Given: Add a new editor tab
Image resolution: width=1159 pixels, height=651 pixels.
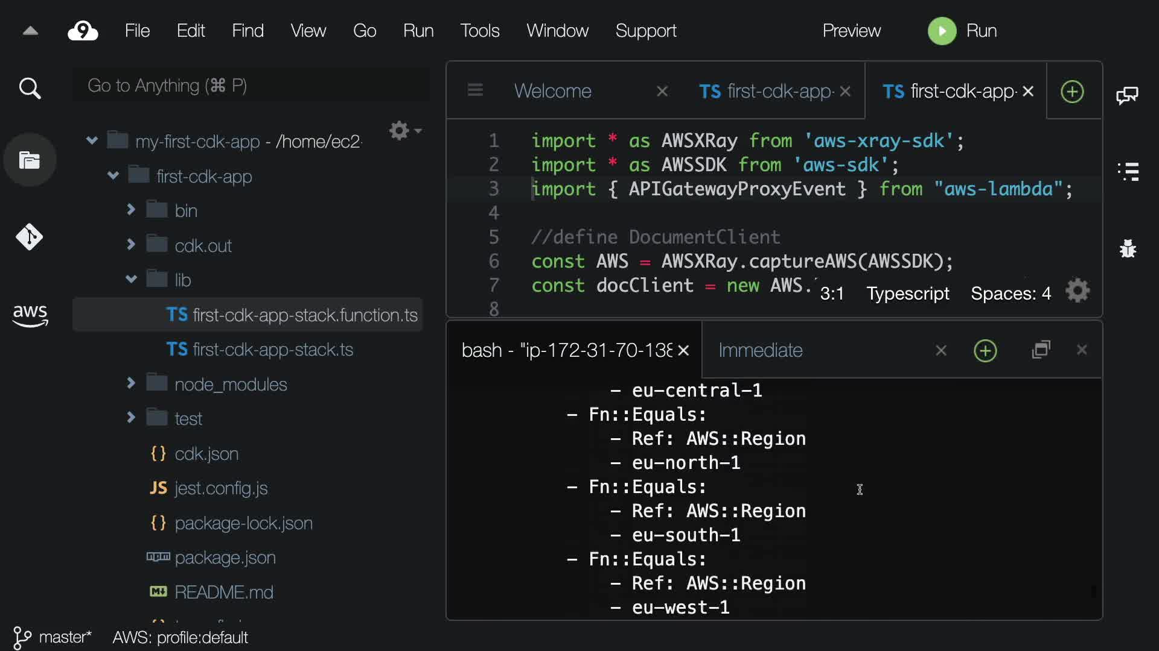Looking at the screenshot, I should (1072, 92).
